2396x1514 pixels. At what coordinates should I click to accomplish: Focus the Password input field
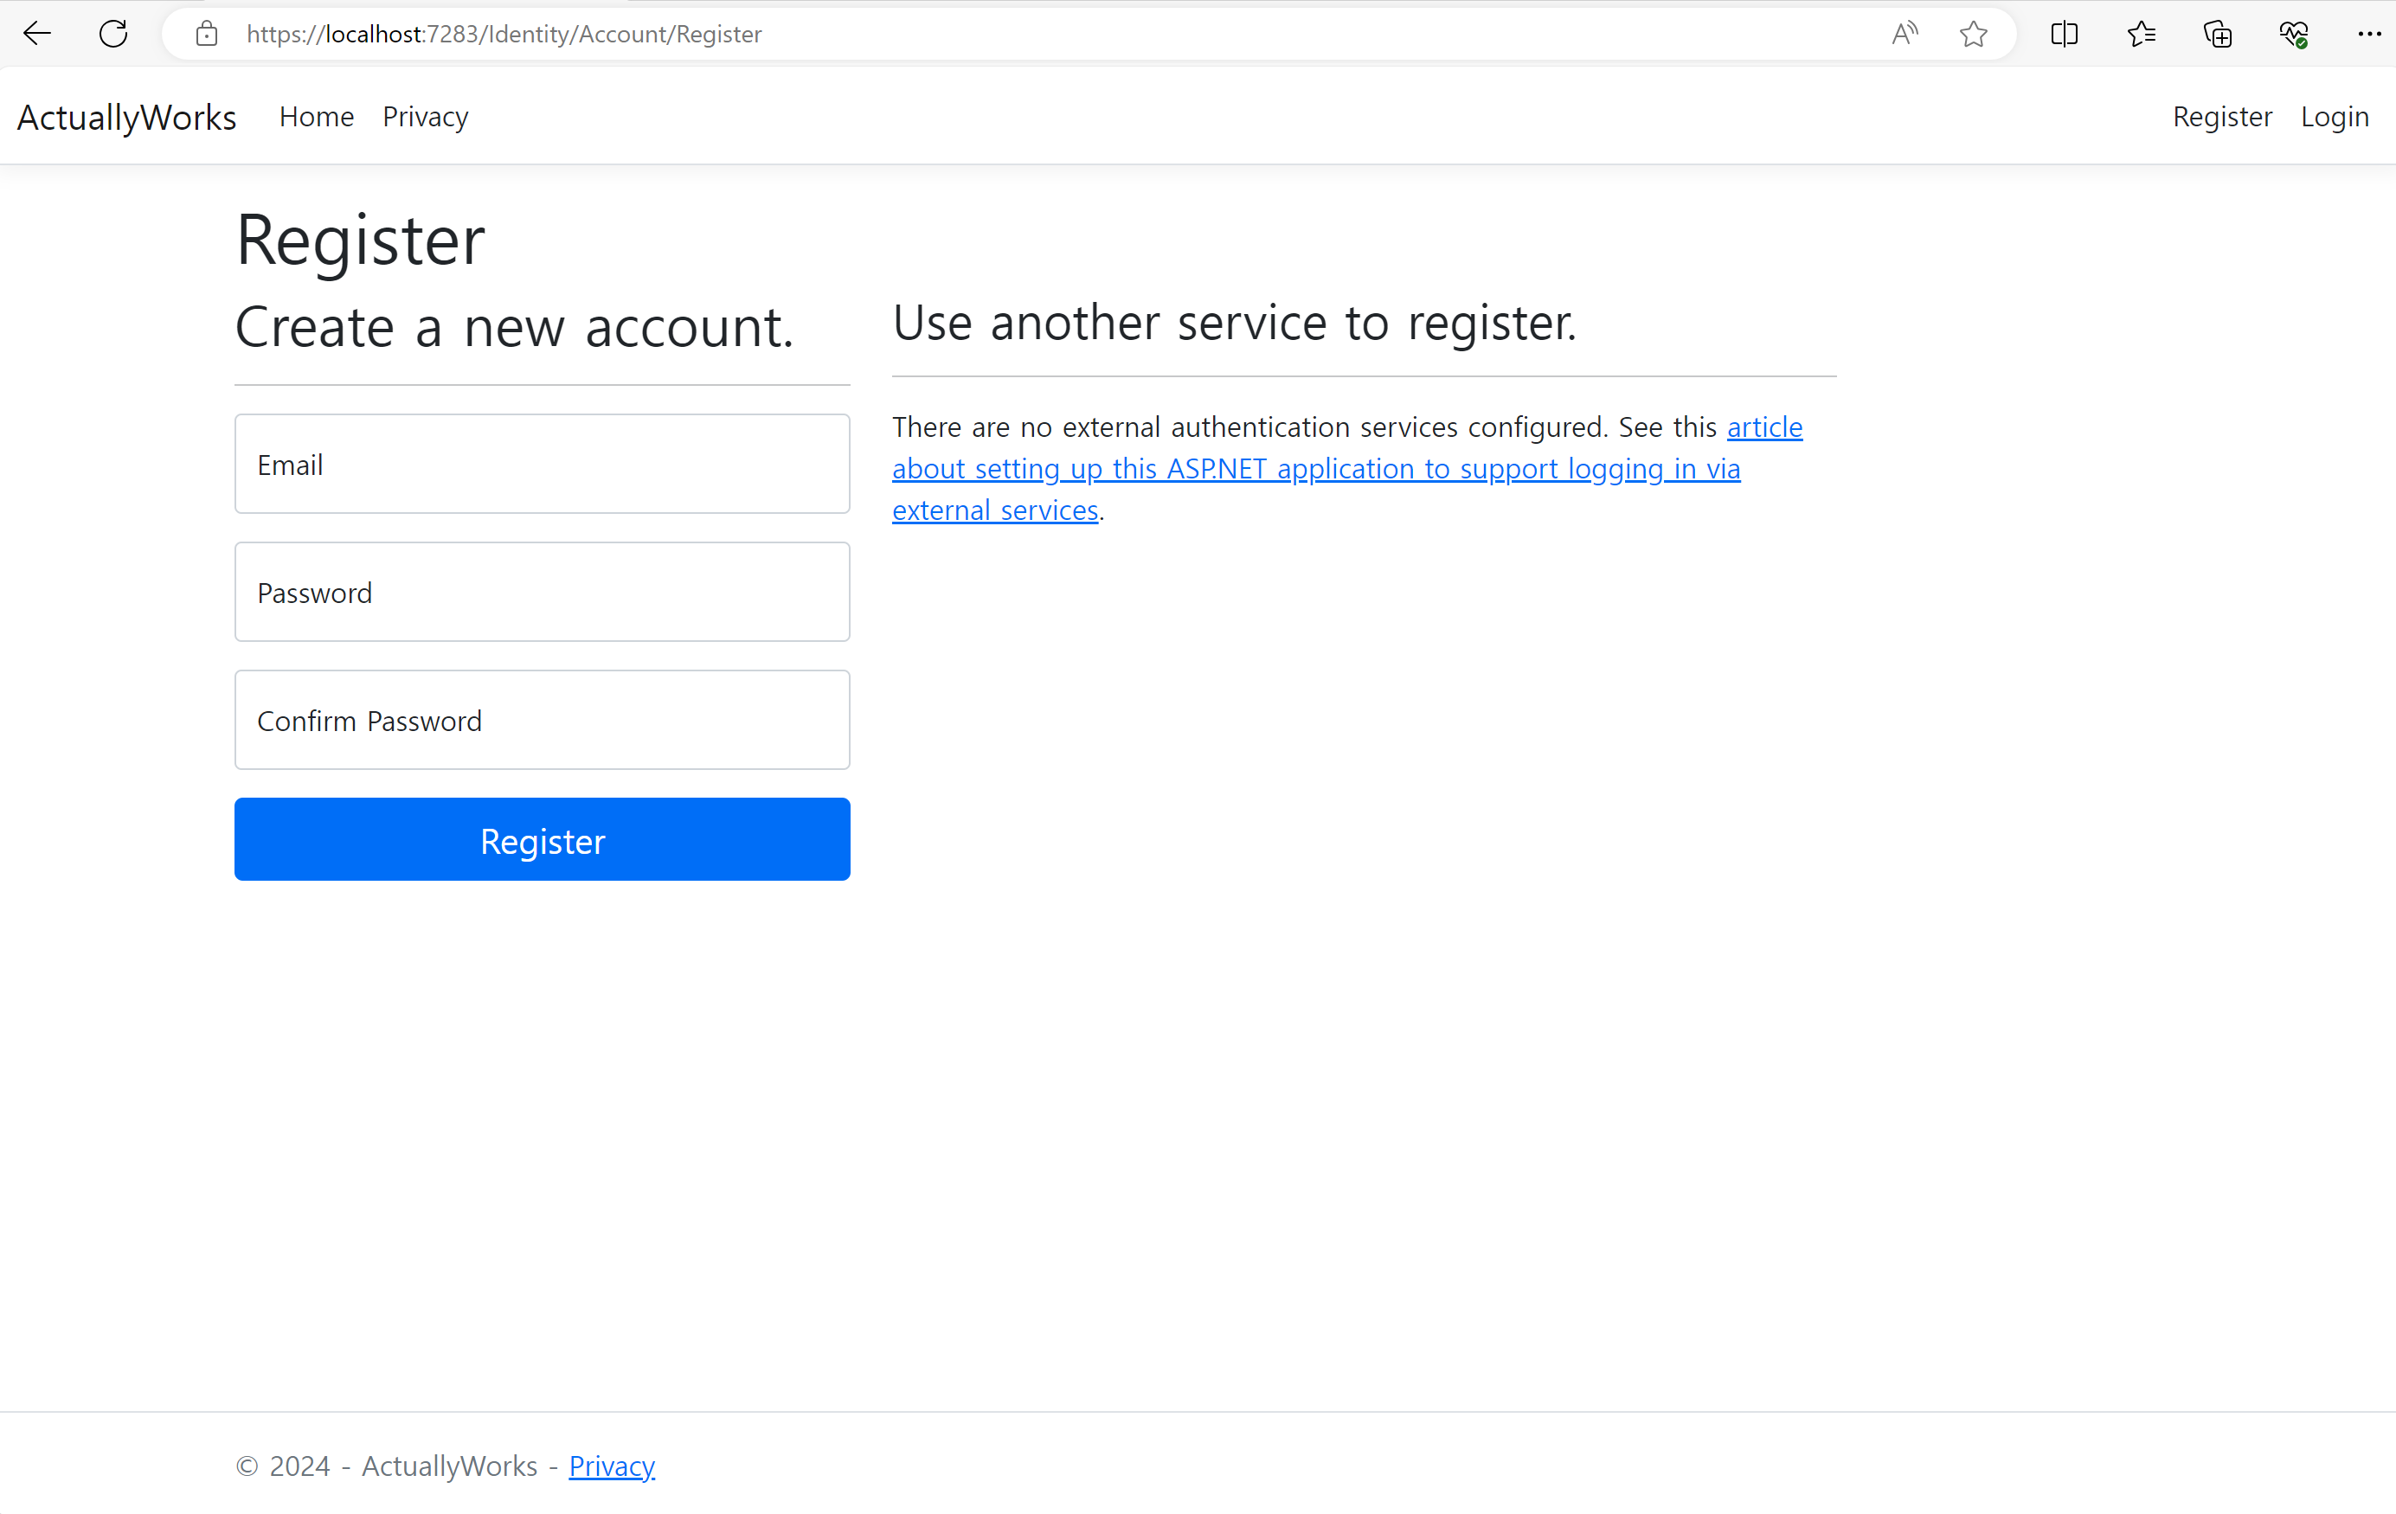point(543,592)
